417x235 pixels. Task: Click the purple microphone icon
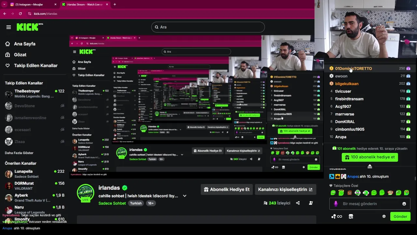(x=336, y=204)
